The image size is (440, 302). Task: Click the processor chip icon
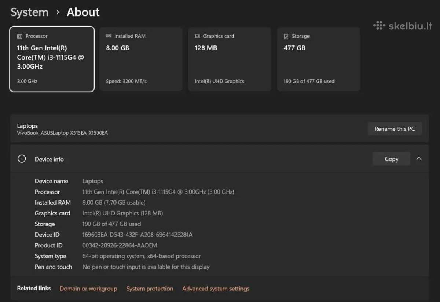coord(20,36)
